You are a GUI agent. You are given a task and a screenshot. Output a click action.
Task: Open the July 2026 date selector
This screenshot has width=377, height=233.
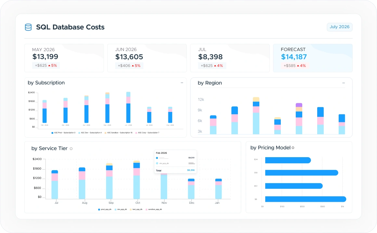pos(340,27)
